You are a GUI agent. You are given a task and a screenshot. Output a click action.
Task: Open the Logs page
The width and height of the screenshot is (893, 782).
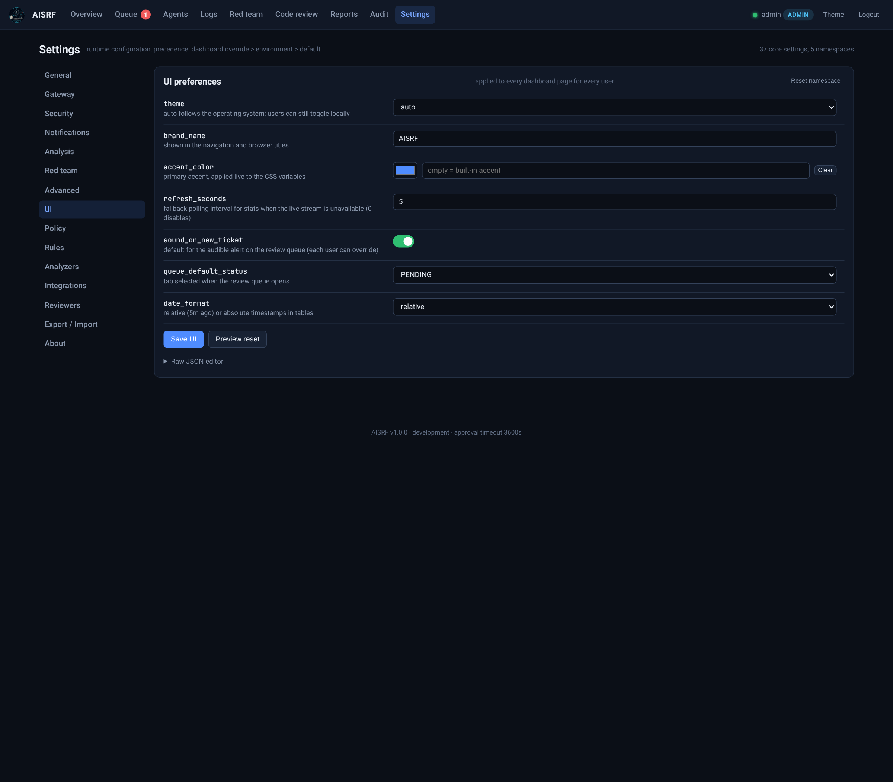(208, 15)
